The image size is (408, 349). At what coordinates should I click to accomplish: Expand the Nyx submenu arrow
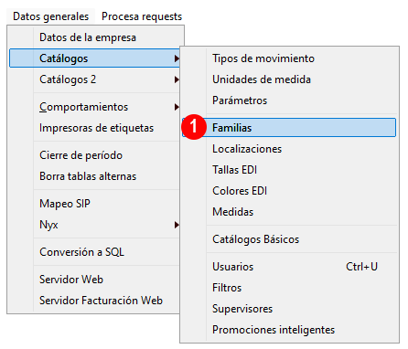click(177, 225)
